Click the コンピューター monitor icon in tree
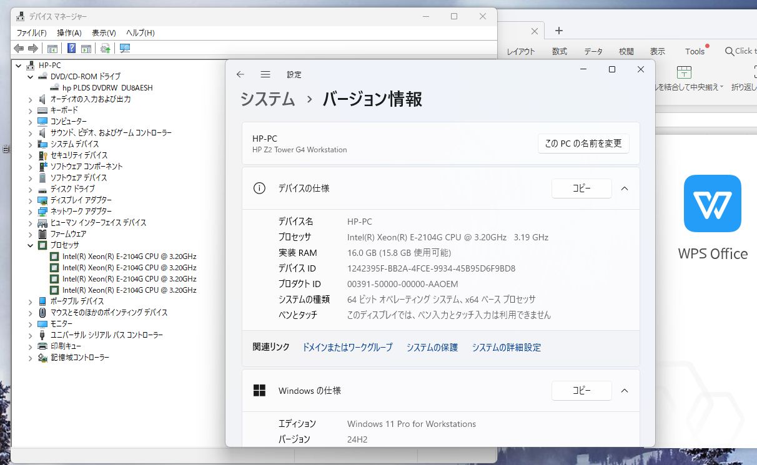 click(42, 121)
